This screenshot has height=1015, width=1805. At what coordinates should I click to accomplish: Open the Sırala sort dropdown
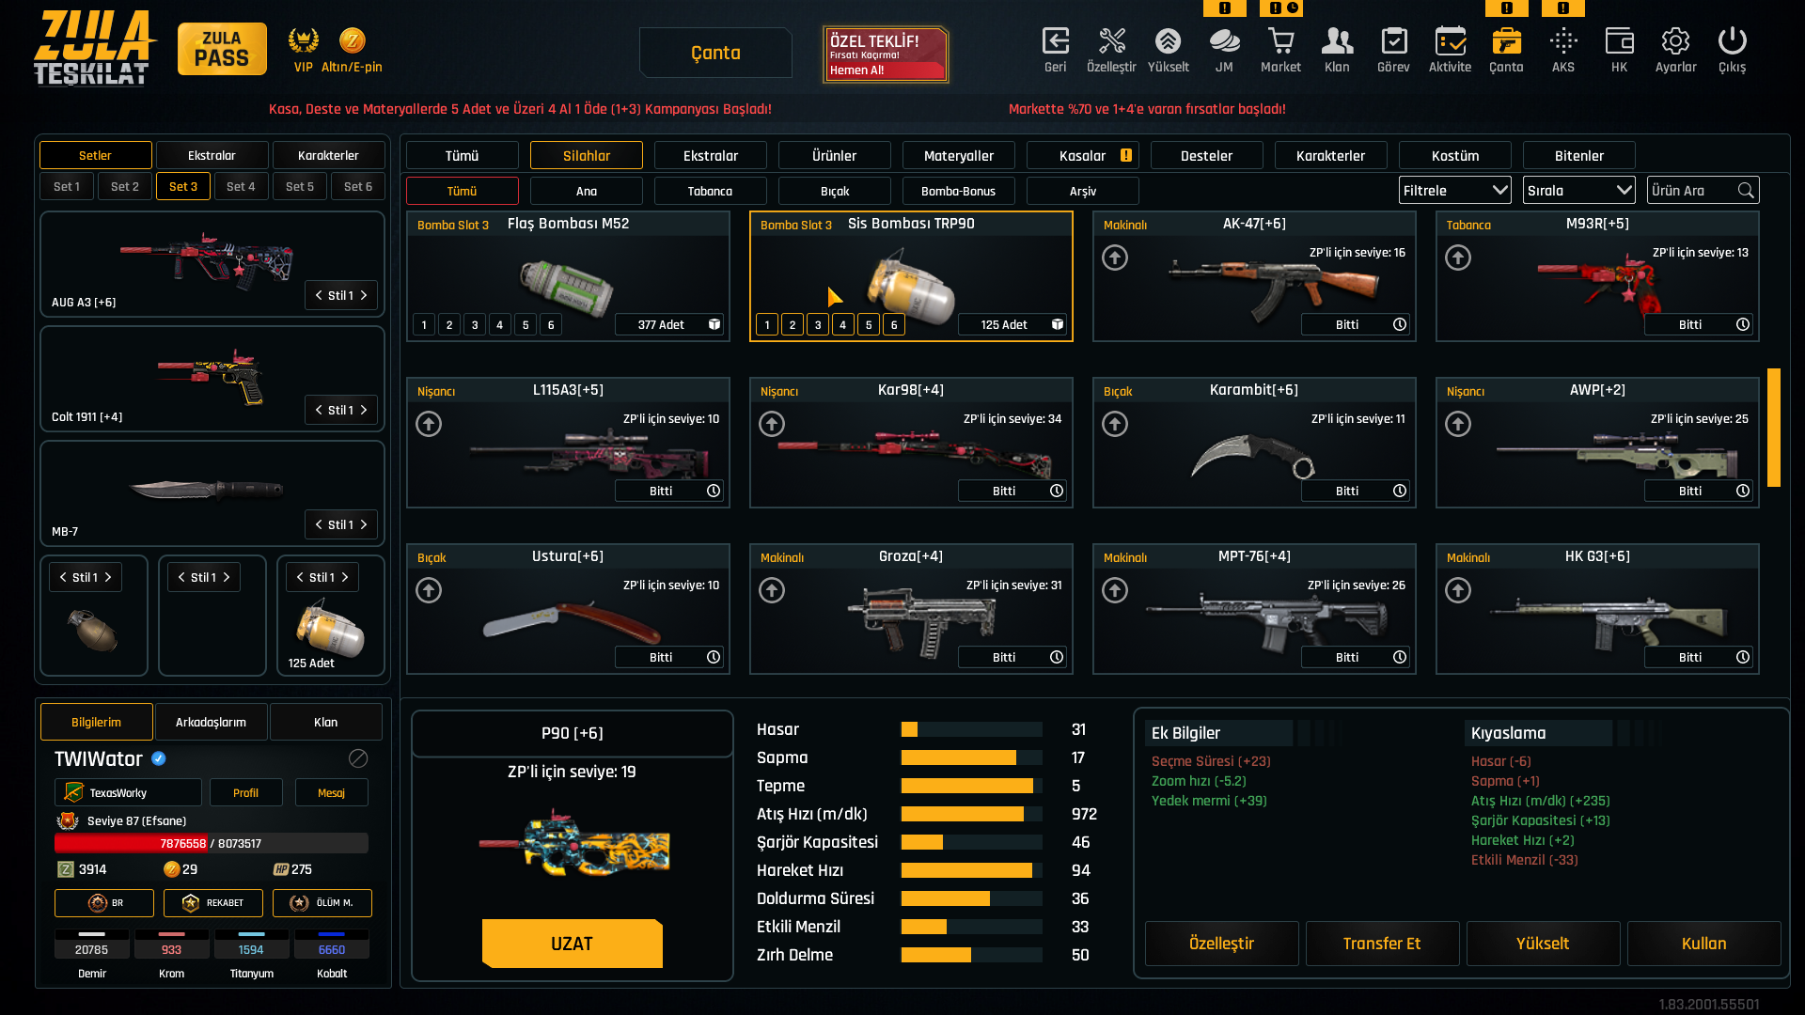(1578, 190)
